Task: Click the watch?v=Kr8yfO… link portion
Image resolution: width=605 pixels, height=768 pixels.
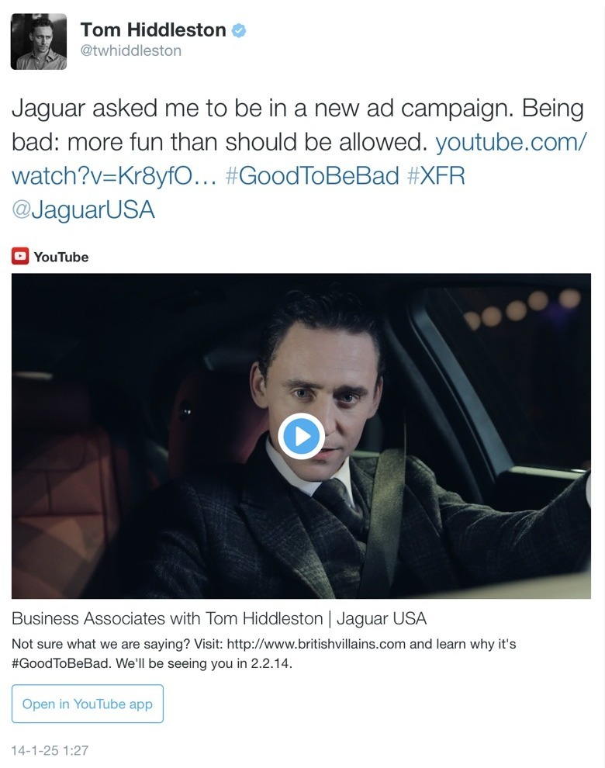Action: coord(114,176)
